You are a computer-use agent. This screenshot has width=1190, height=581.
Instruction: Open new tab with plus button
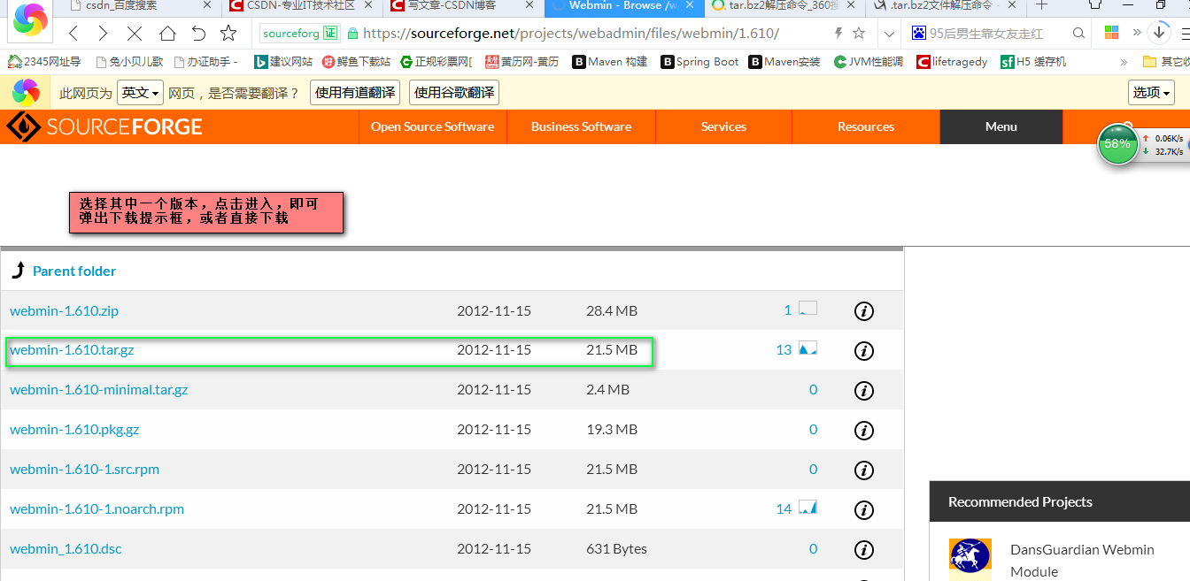pos(1041,5)
